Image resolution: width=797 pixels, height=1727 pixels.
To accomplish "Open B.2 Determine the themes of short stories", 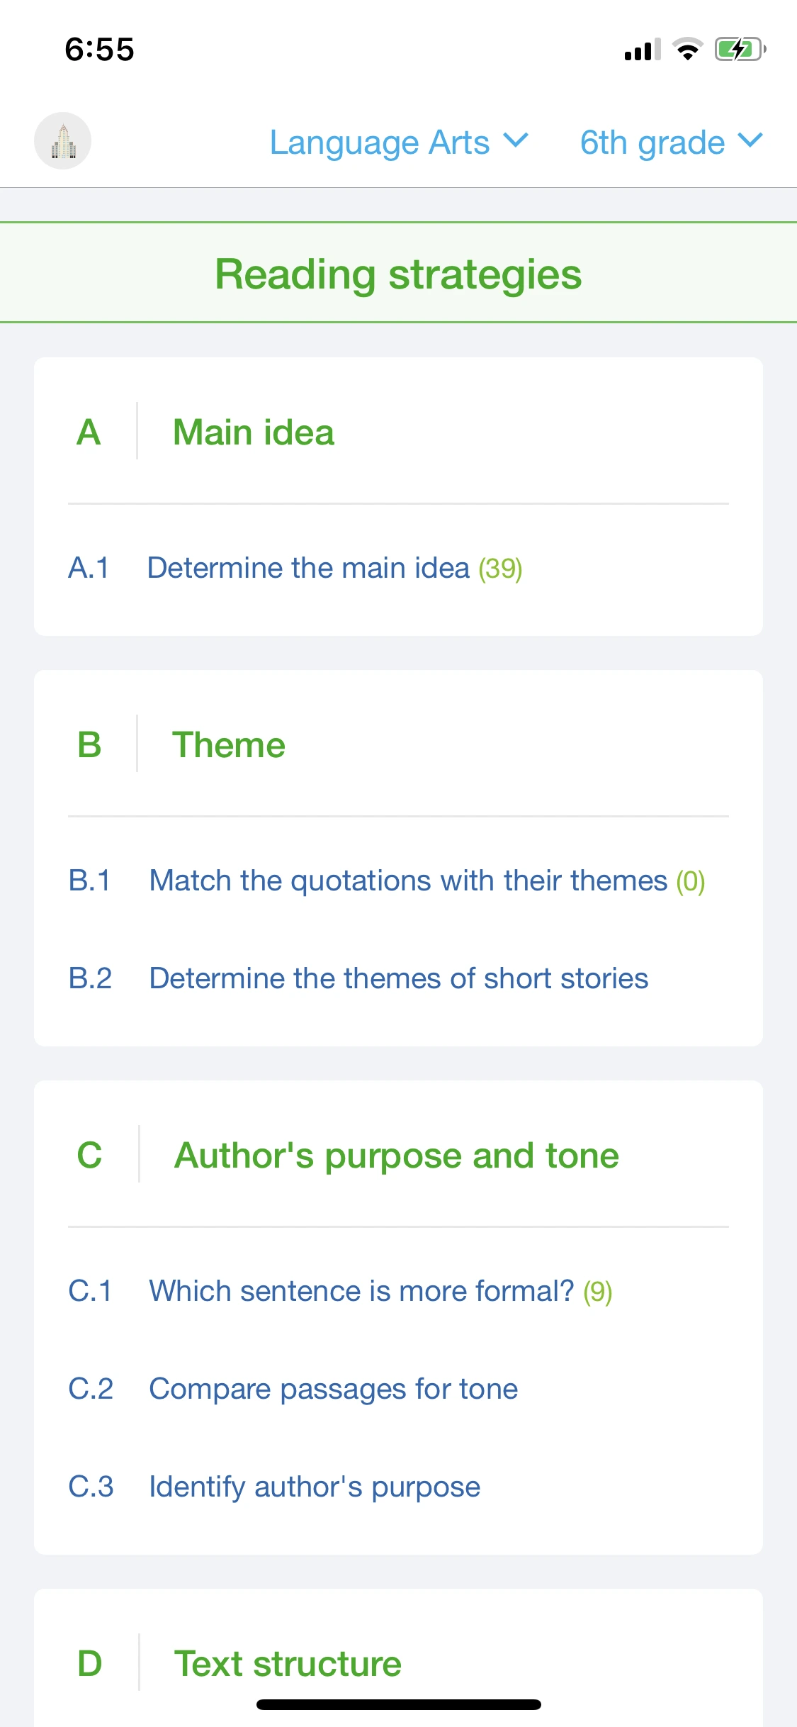I will click(x=398, y=979).
